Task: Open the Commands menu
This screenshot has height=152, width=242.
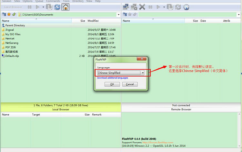Action: point(53,1)
